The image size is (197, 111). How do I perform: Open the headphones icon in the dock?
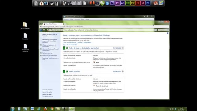64,3
